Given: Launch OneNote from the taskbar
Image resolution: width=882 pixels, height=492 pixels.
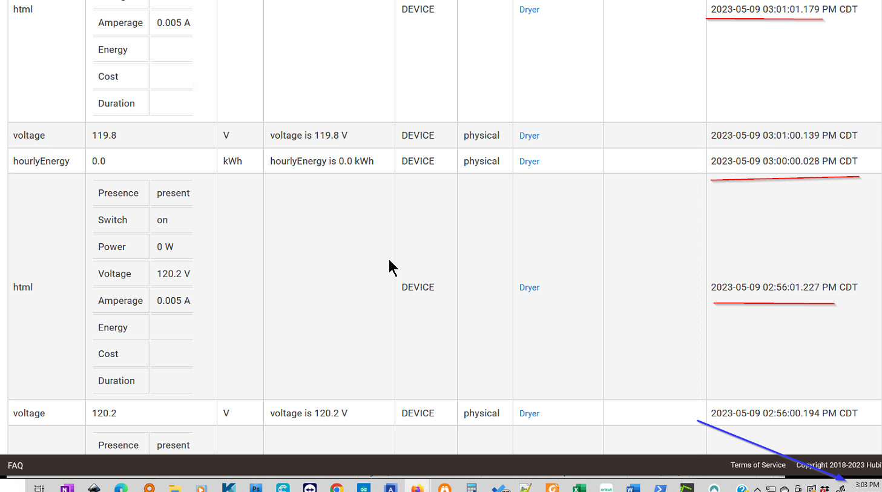Looking at the screenshot, I should click(x=67, y=488).
